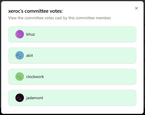This screenshot has width=145, height=115.
Task: Click abit's blue avatar icon
Action: pyautogui.click(x=20, y=55)
